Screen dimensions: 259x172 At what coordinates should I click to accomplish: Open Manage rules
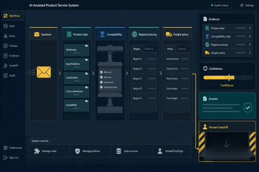coord(49,151)
